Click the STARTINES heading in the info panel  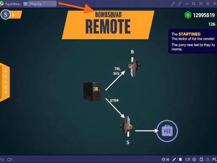point(190,34)
